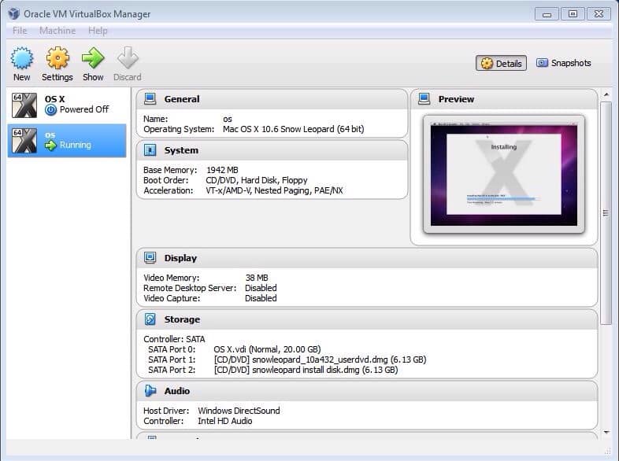Screen dimensions: 619x461
Task: Click the Audio section header
Action: pyautogui.click(x=367, y=391)
